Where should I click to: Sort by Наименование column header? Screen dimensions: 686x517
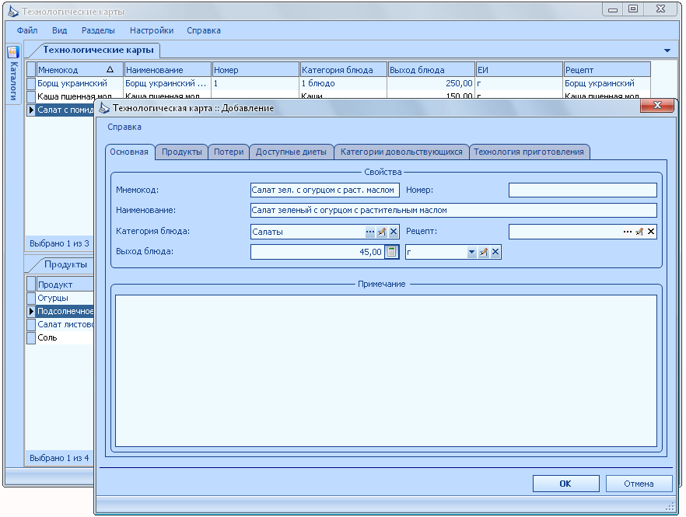[x=167, y=69]
